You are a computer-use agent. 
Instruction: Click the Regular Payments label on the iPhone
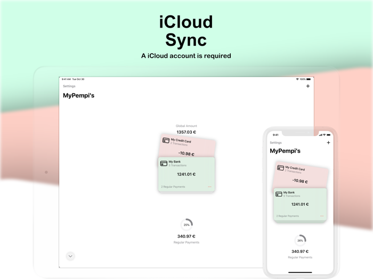click(x=300, y=257)
